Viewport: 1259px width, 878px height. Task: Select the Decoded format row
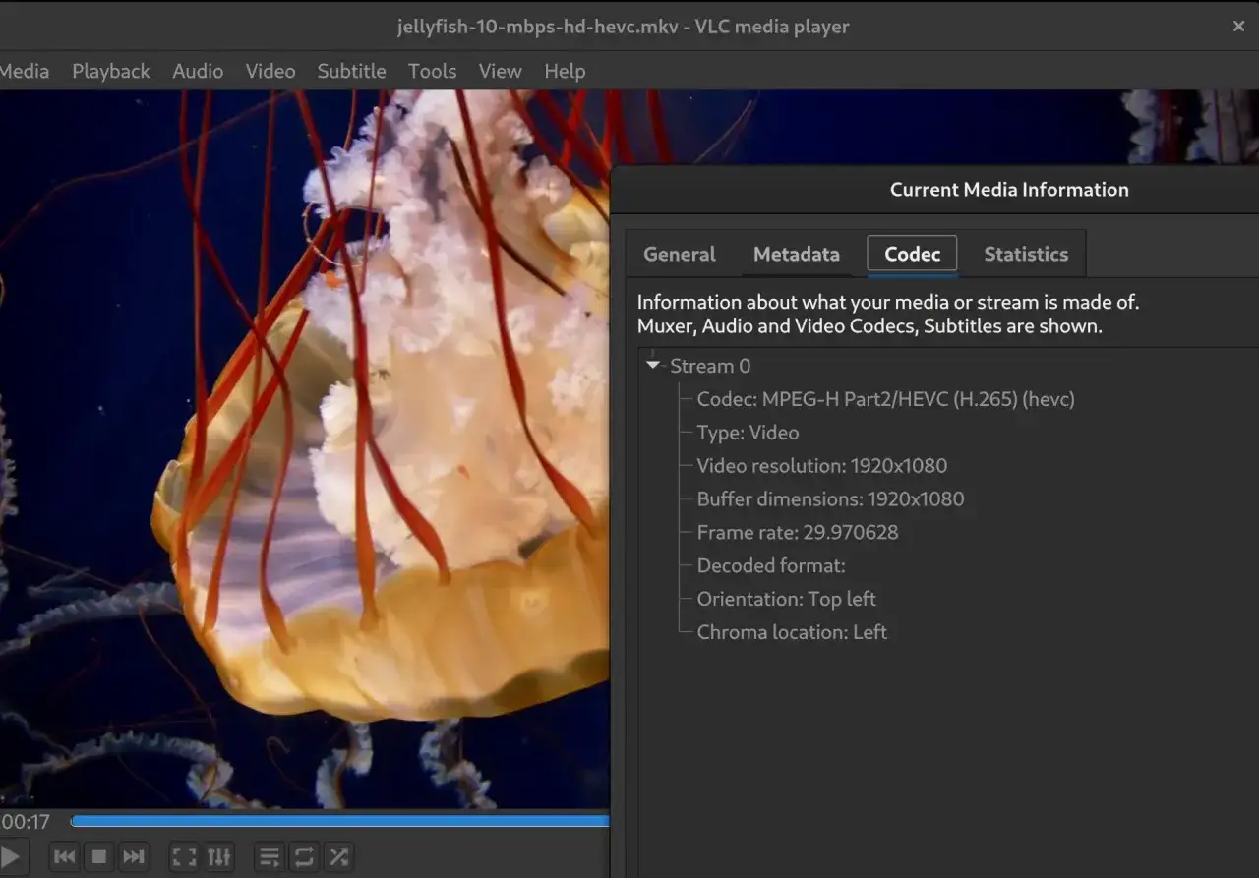(x=771, y=565)
